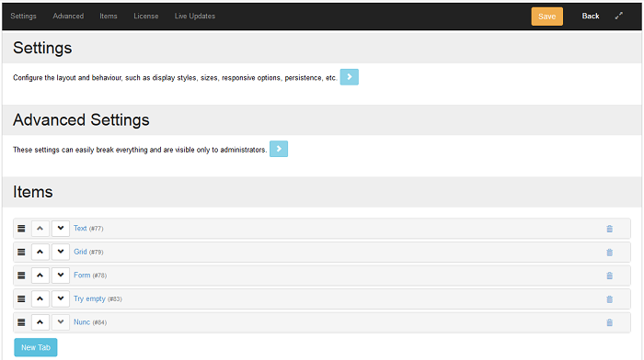Move Nunc item up
The width and height of the screenshot is (644, 360).
40,322
